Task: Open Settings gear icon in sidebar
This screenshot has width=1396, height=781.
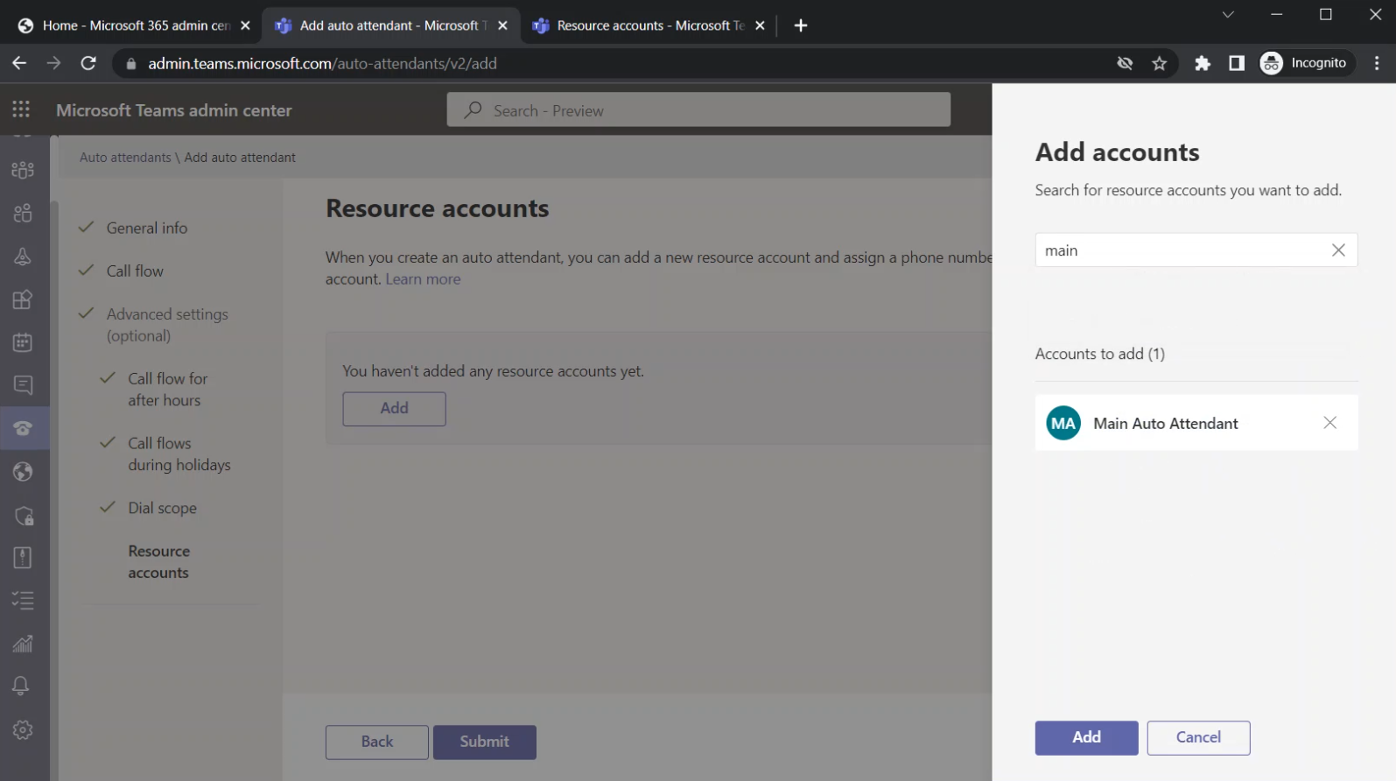Action: pyautogui.click(x=23, y=729)
